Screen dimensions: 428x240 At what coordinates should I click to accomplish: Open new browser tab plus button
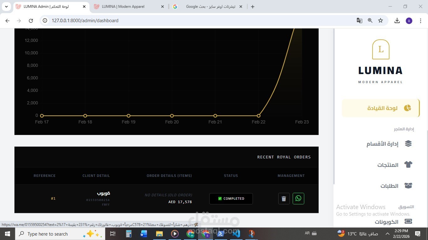(x=253, y=7)
